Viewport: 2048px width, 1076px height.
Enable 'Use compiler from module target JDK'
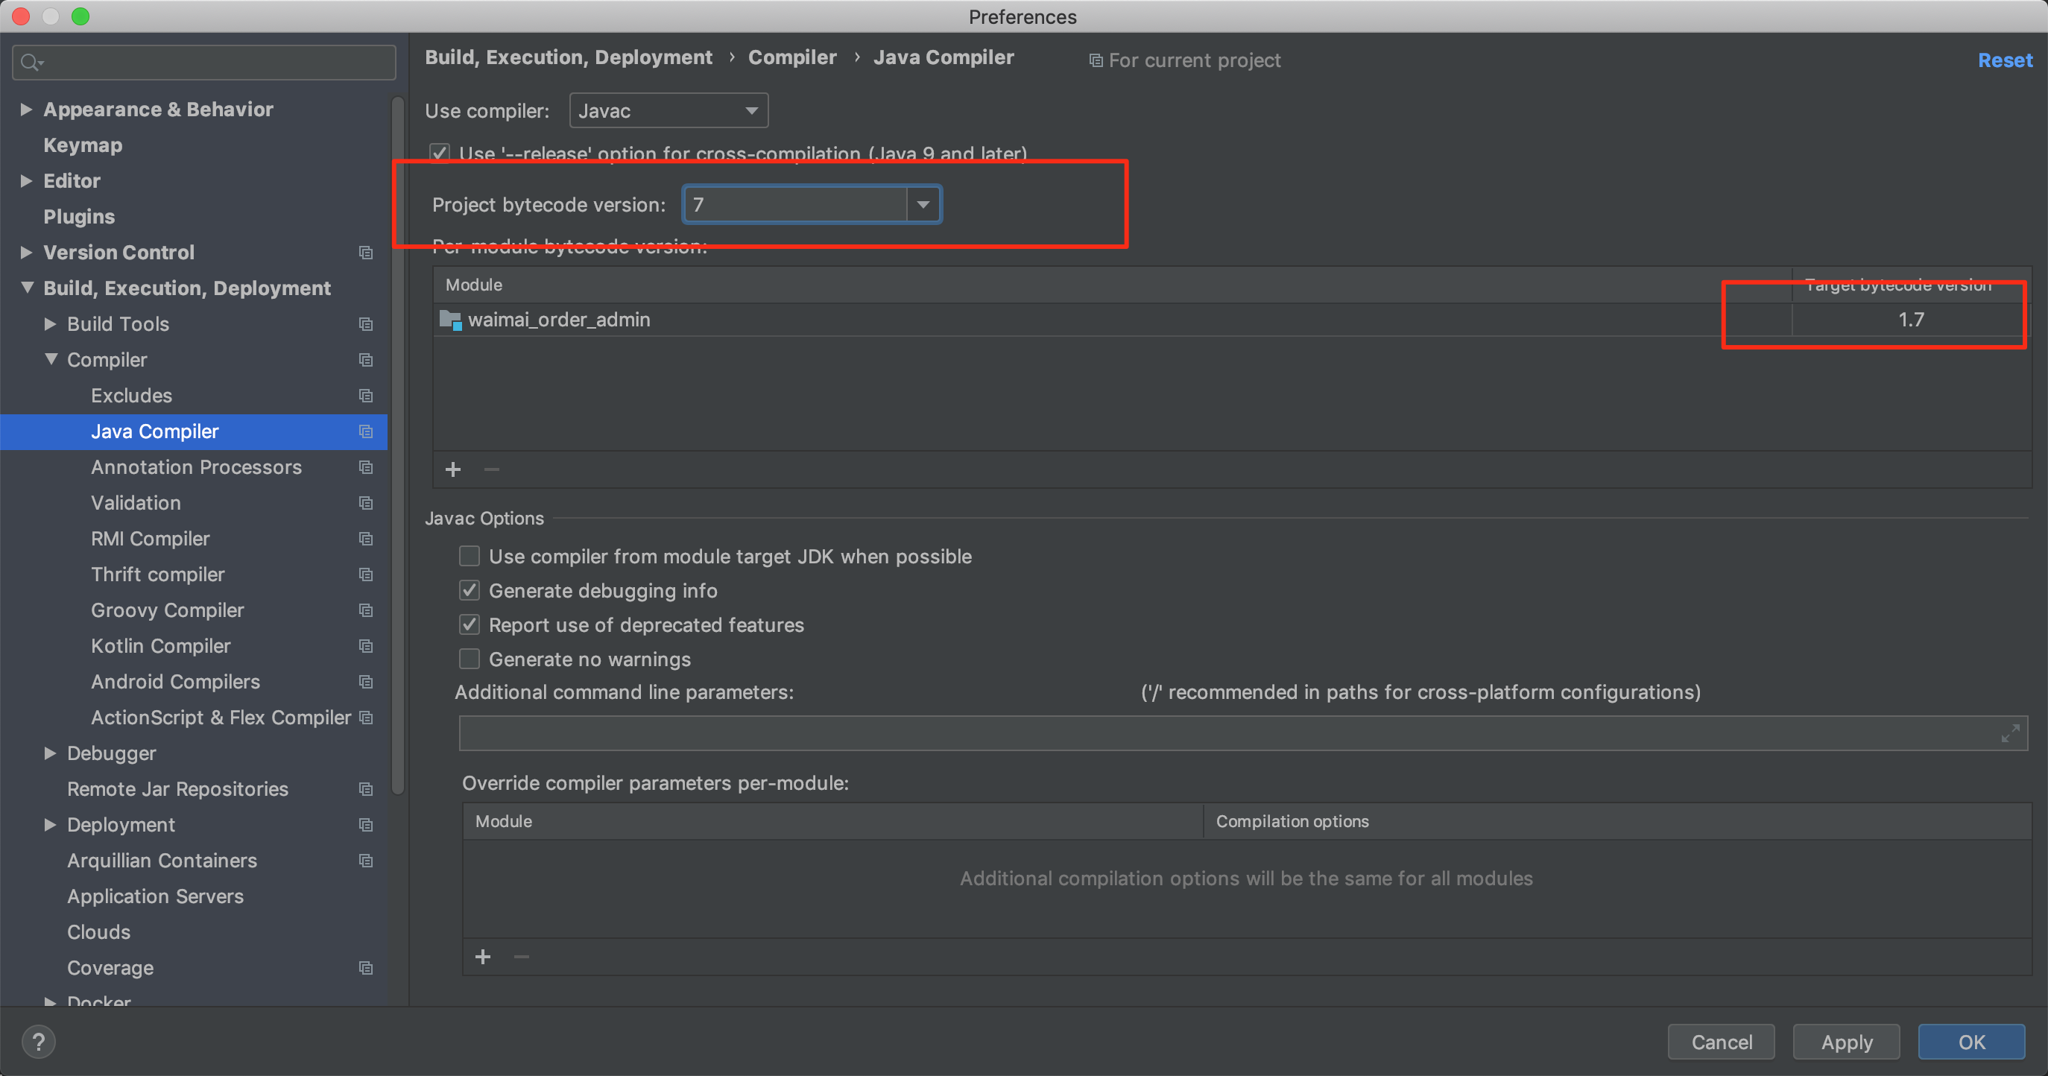coord(470,557)
